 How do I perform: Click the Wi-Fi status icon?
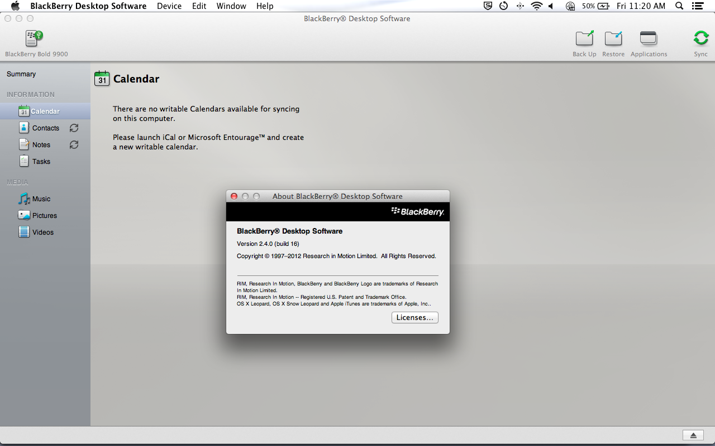(537, 6)
